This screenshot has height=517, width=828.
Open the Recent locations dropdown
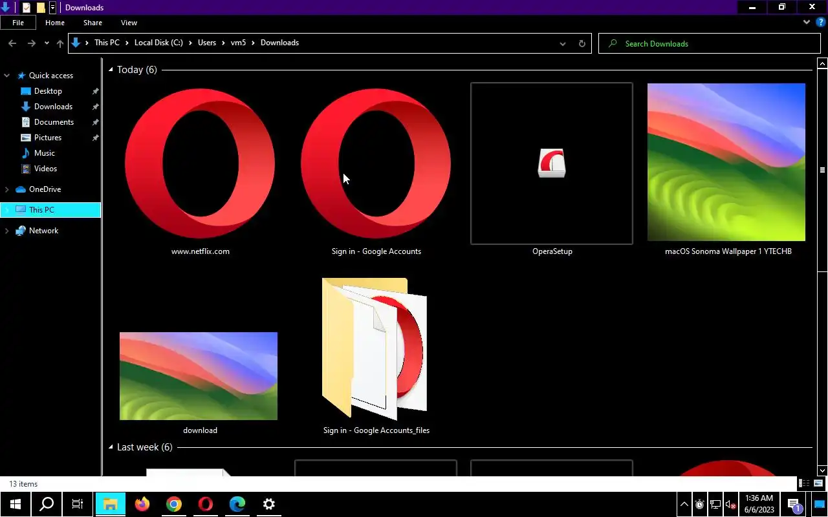point(47,43)
